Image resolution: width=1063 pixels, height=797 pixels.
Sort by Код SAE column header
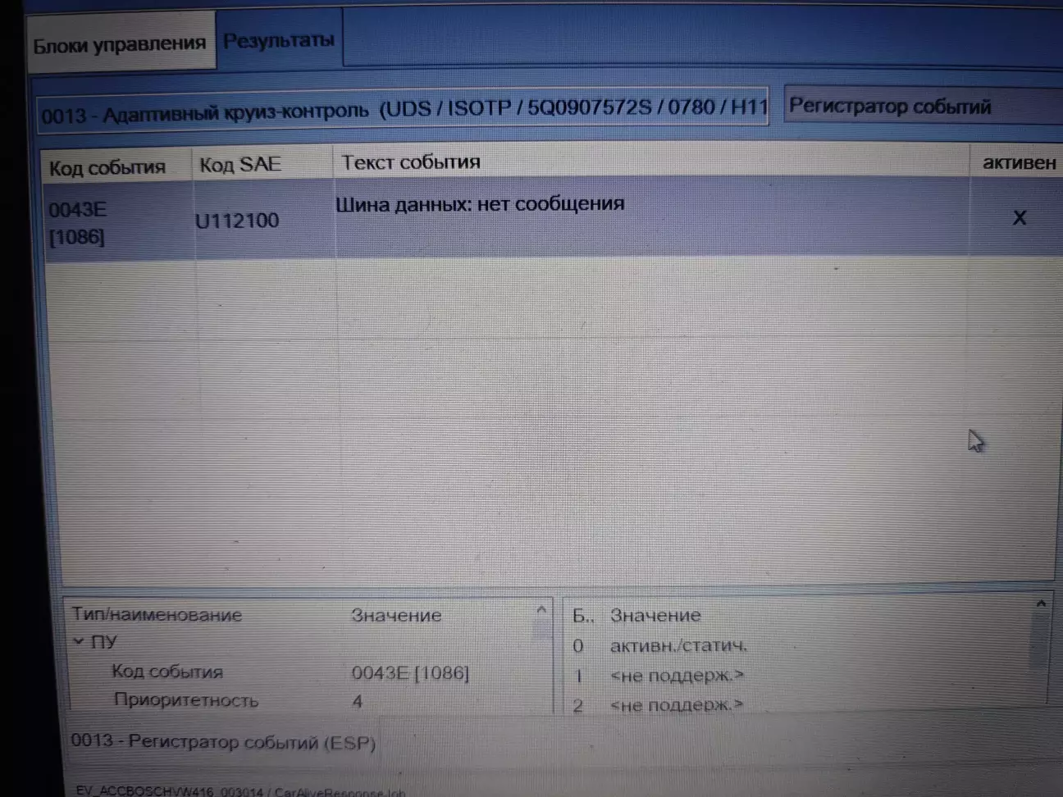click(x=240, y=165)
